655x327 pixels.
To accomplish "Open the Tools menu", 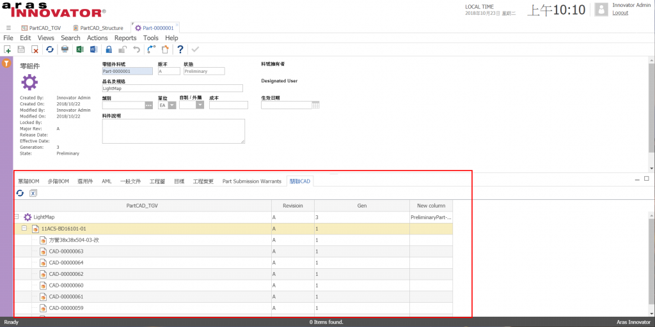I will [x=151, y=38].
